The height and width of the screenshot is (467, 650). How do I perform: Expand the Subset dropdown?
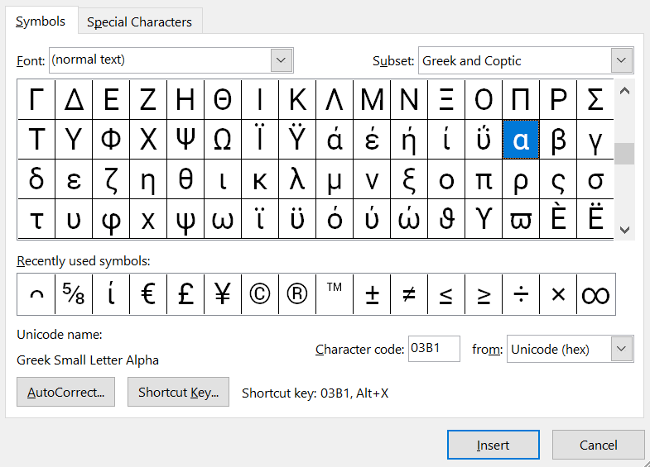[622, 60]
